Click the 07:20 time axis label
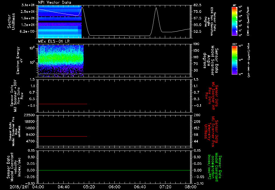Image resolution: width=275 pixels, height=190 pixels. coord(165,187)
